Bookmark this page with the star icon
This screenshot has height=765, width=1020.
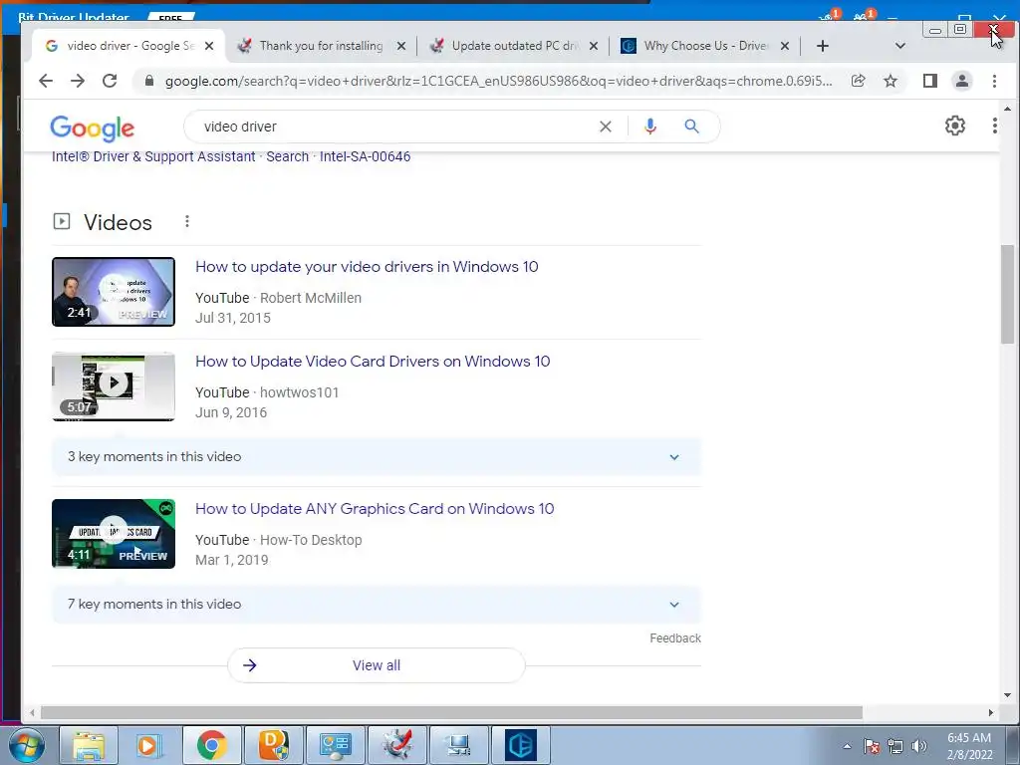click(x=891, y=81)
